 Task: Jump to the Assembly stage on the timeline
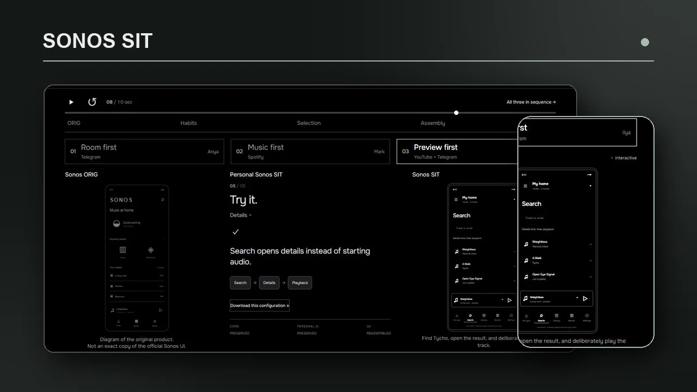click(433, 123)
